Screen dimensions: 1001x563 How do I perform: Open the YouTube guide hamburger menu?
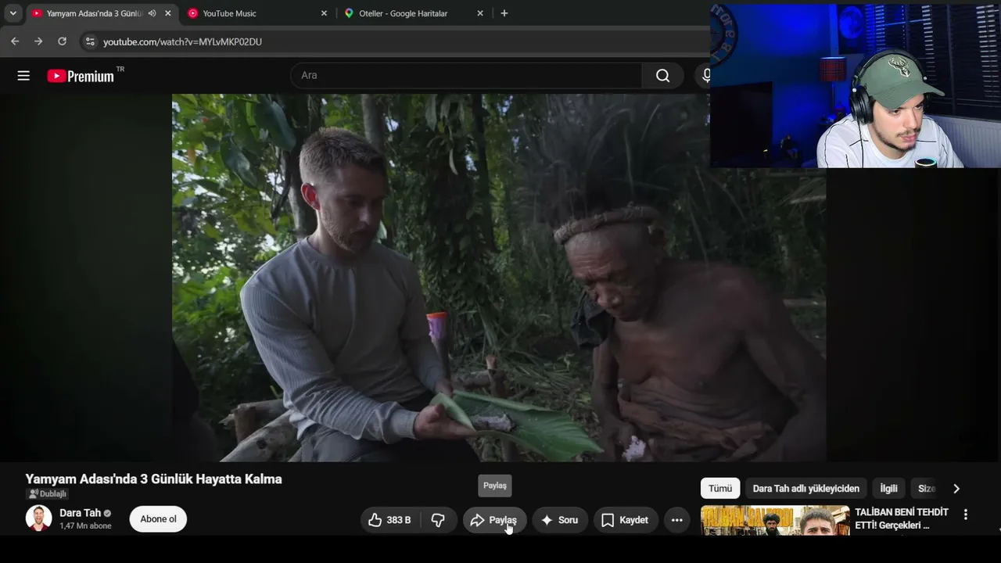(23, 76)
